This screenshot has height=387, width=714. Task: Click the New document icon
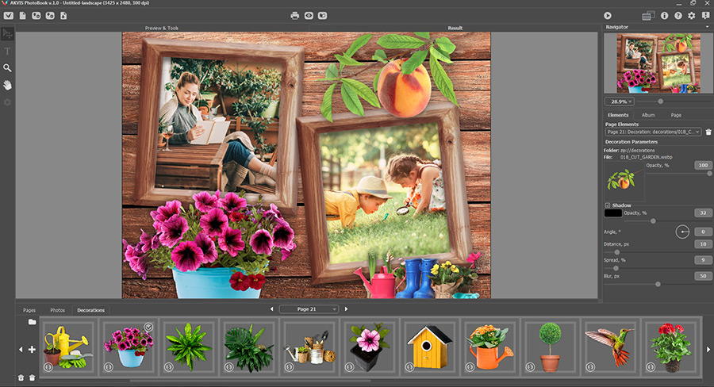[x=22, y=16]
